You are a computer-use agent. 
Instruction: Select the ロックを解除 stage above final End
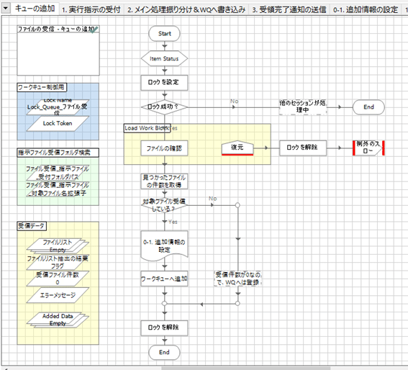[x=164, y=328]
